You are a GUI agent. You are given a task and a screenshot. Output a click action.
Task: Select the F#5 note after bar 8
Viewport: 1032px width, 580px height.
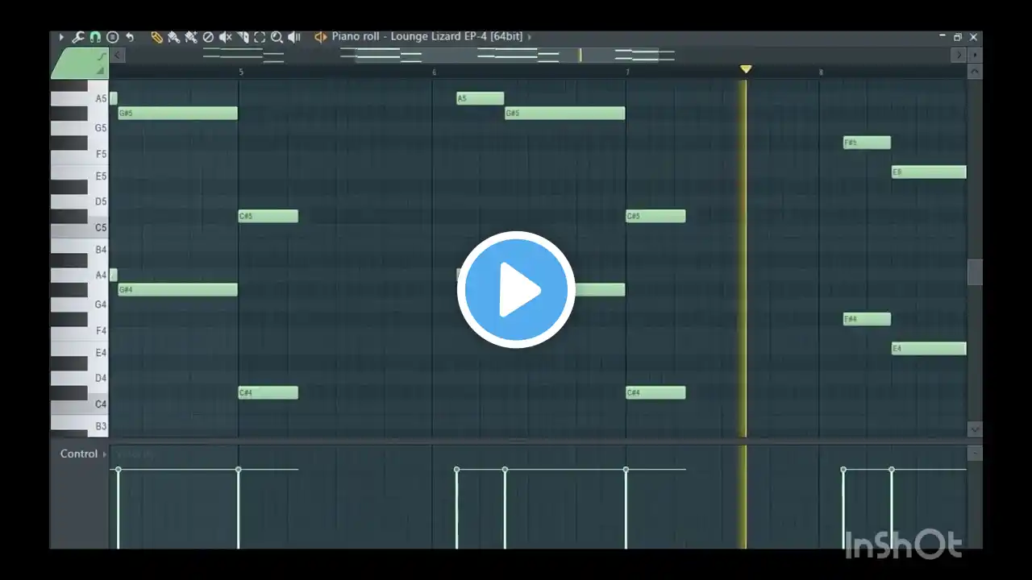[x=867, y=143]
